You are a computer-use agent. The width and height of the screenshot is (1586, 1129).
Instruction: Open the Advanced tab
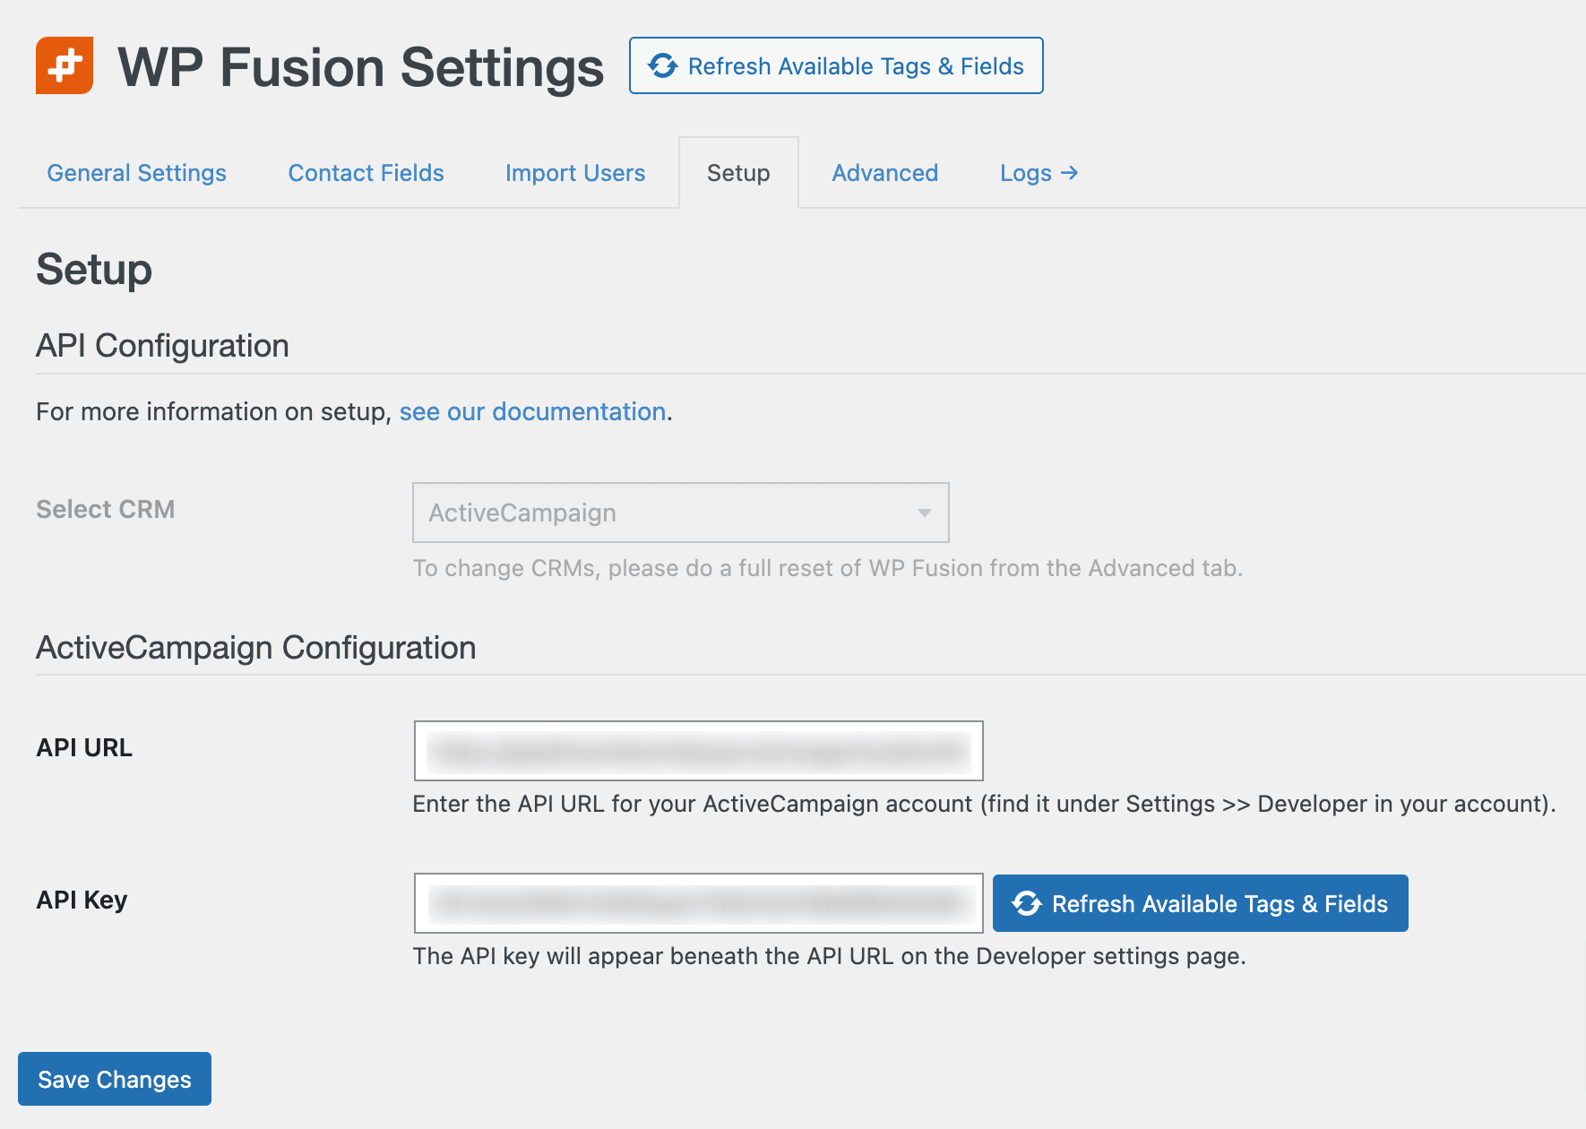pos(884,173)
